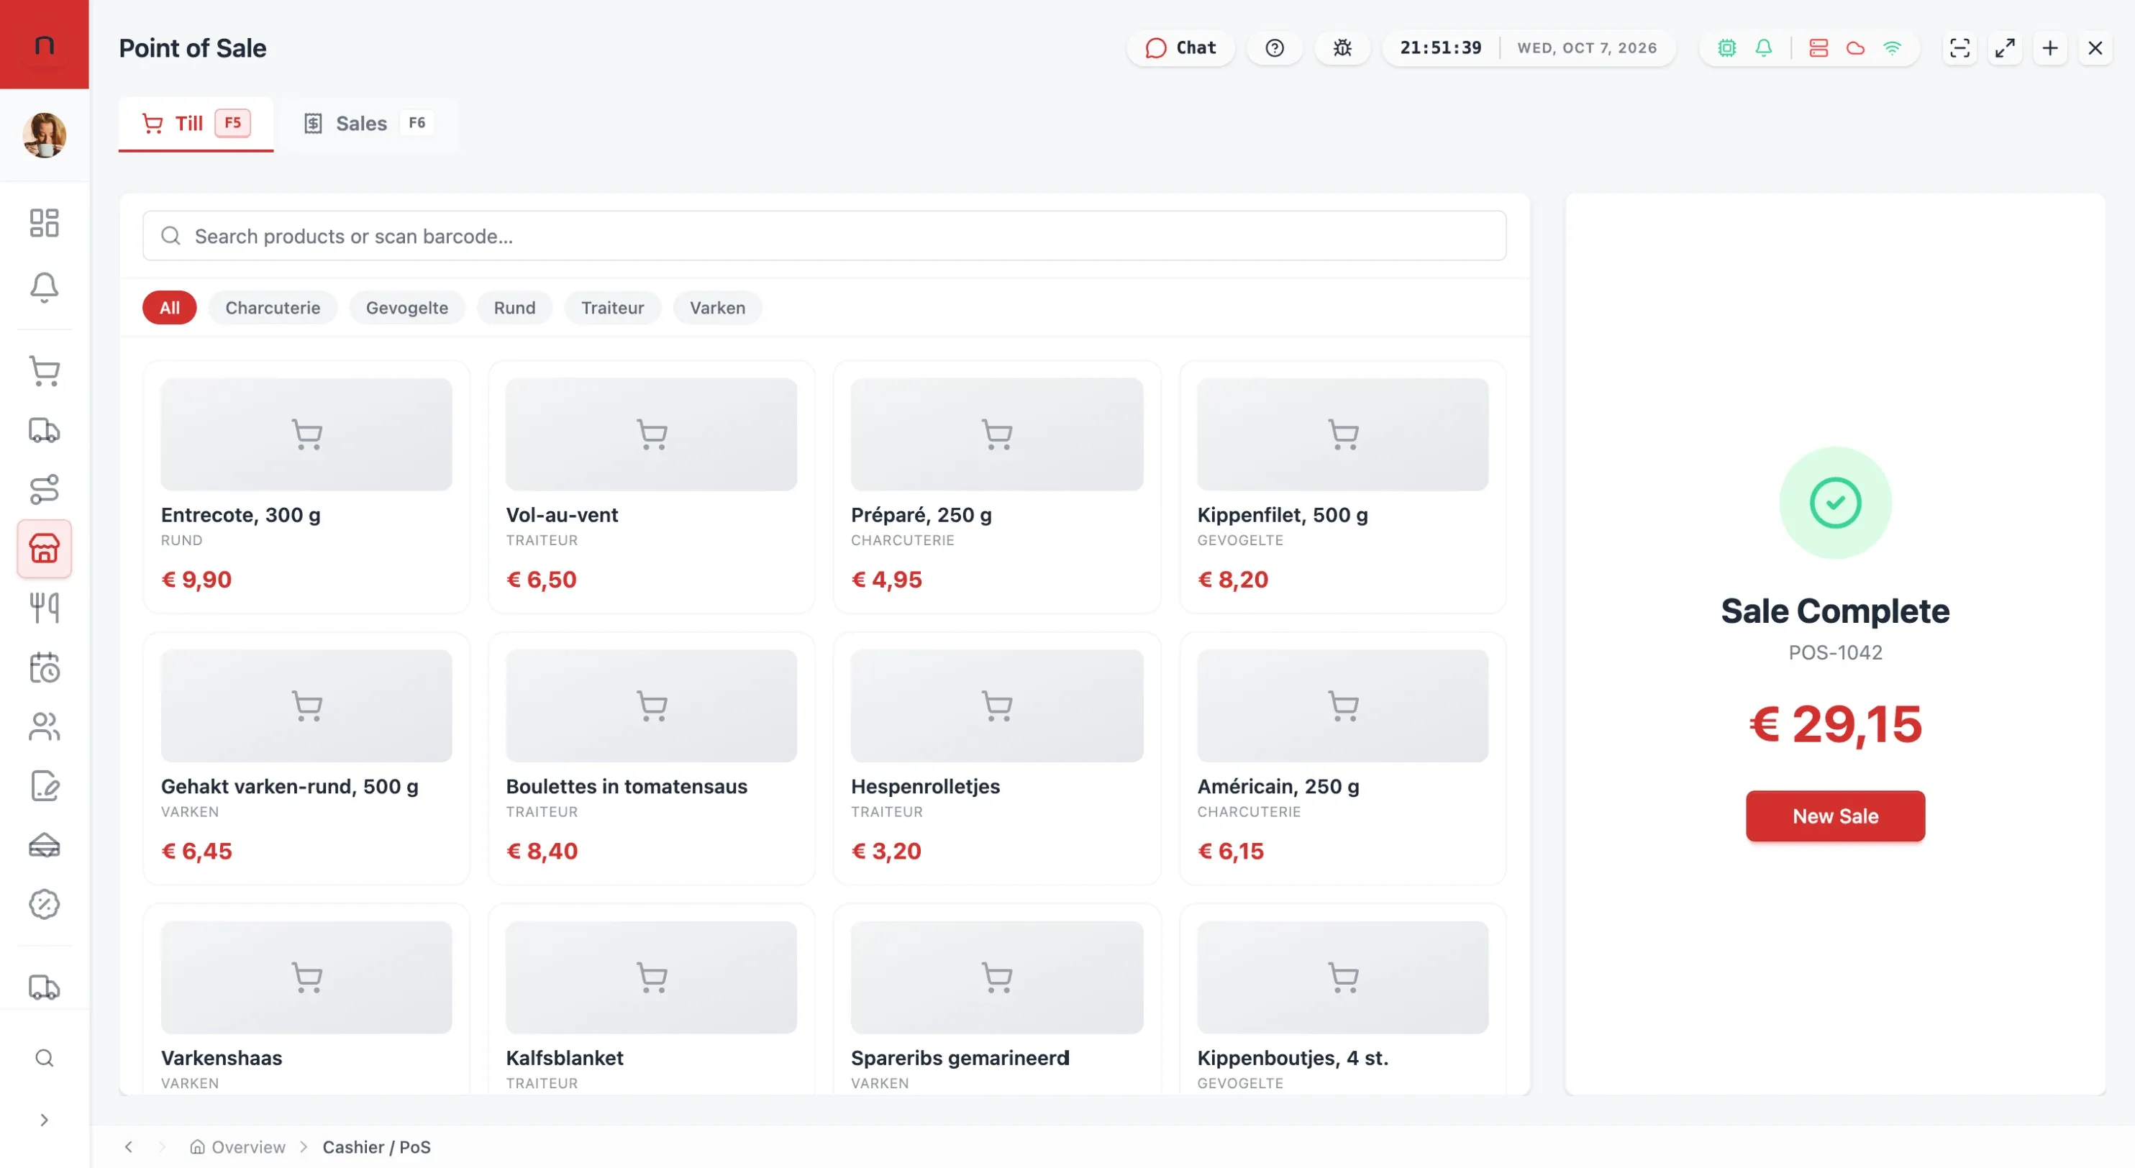
Task: Click the red server status icon
Action: [1818, 48]
